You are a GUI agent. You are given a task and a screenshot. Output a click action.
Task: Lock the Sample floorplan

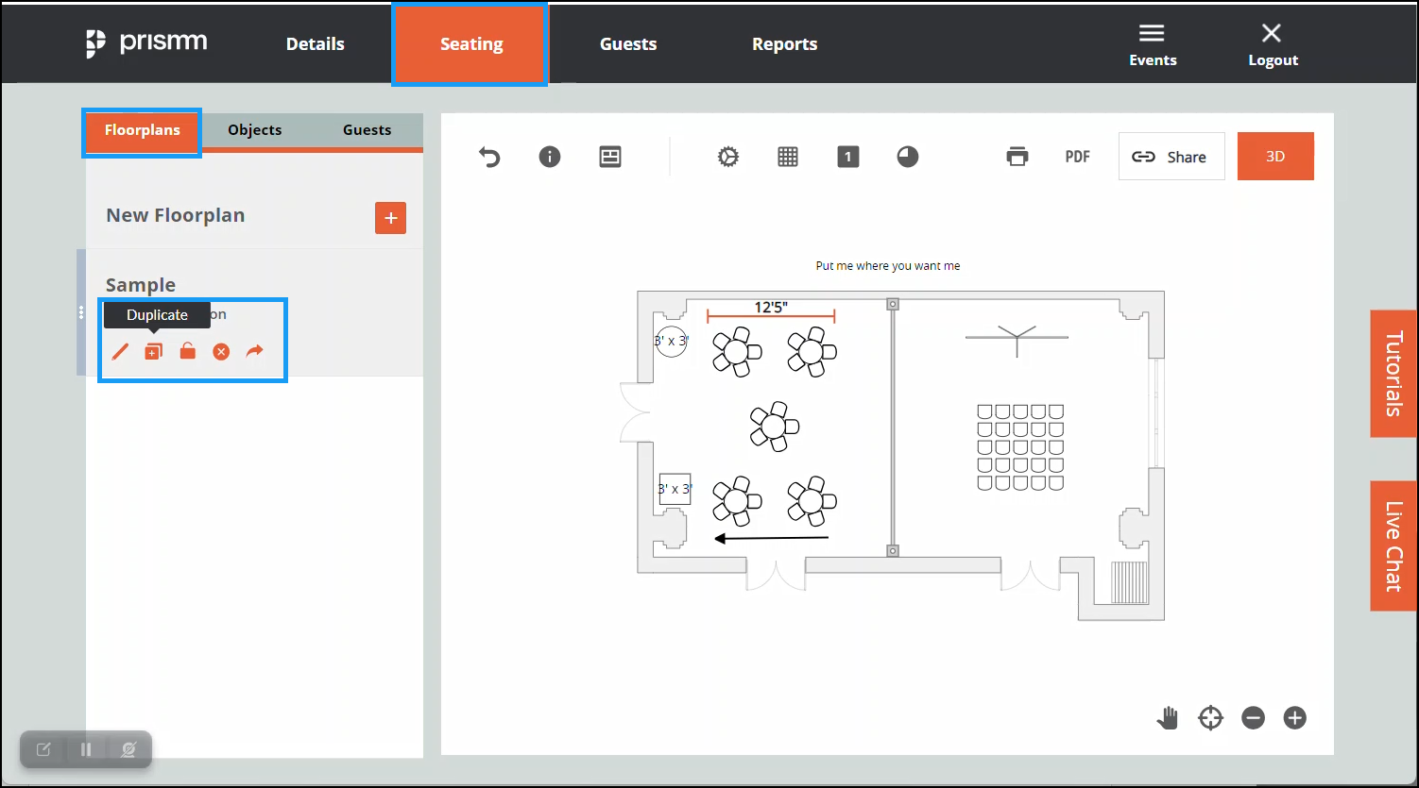(x=186, y=351)
